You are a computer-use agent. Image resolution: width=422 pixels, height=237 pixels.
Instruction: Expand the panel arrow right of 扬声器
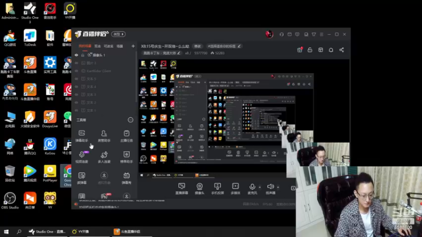(293, 188)
